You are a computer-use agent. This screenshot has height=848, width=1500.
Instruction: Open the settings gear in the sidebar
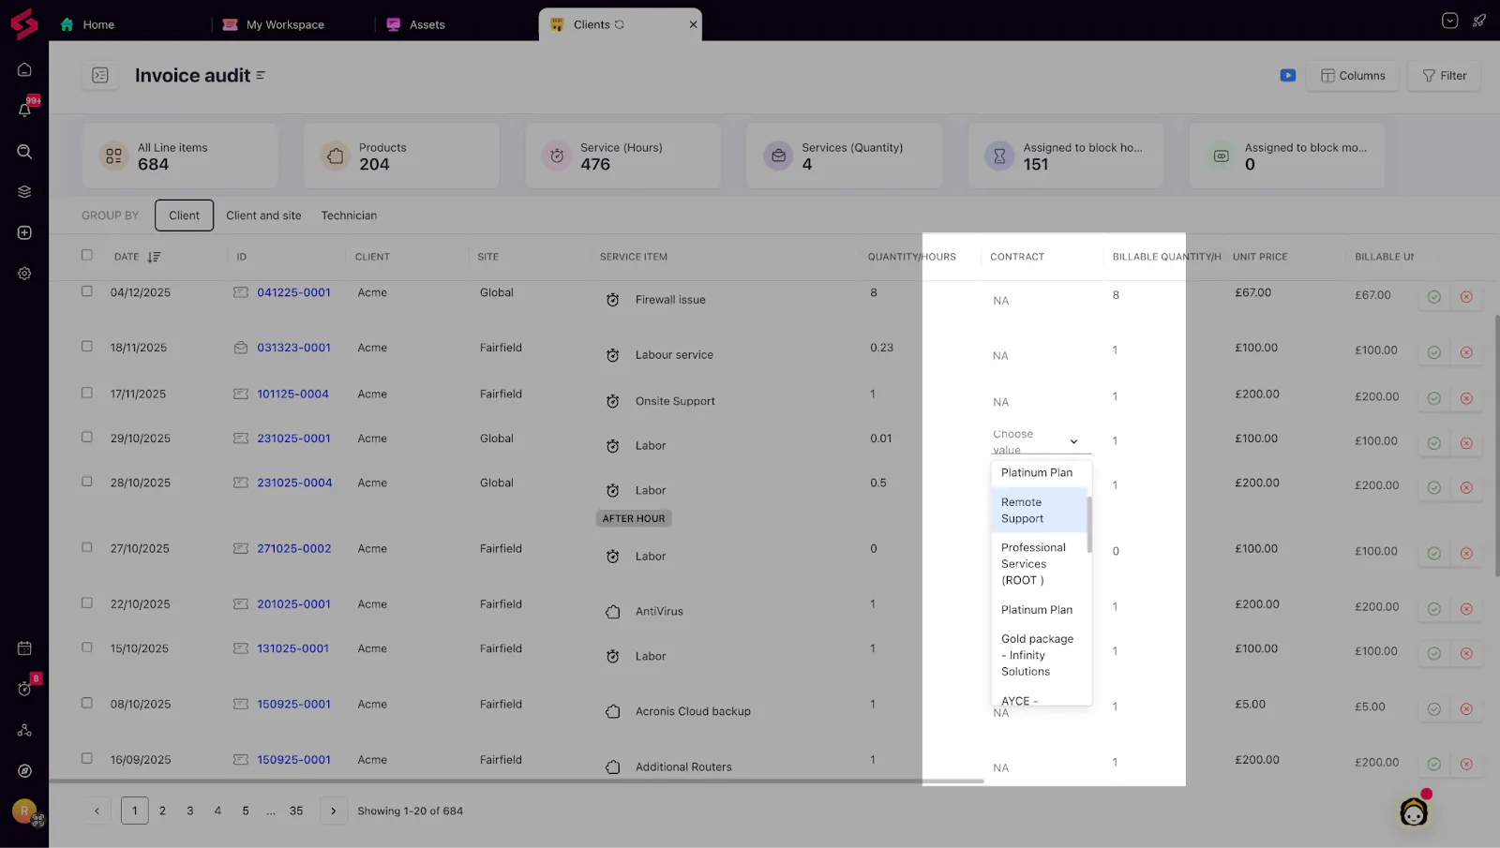[x=24, y=274]
